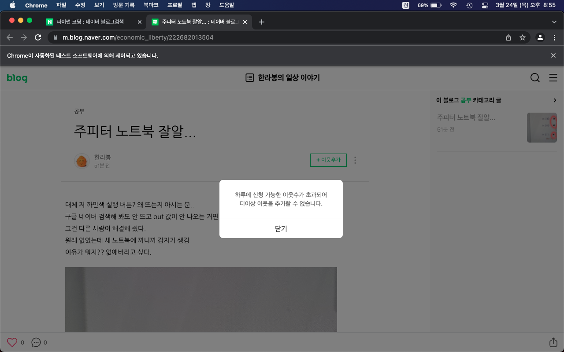Screen dimensions: 564x352
Task: Open the 북마크 menu in the menu bar
Action: point(151,5)
